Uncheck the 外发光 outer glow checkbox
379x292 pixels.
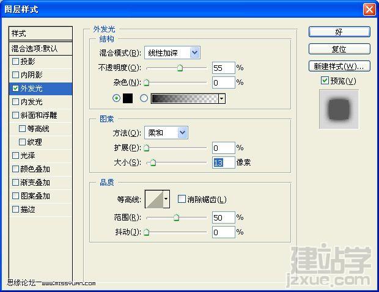point(15,89)
